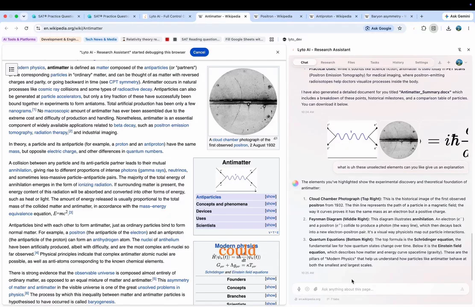
Task: Click the Feynman diagram in Antimatter infobox
Action: (x=236, y=180)
